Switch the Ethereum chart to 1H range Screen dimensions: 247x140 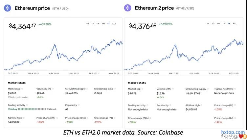point(87,24)
